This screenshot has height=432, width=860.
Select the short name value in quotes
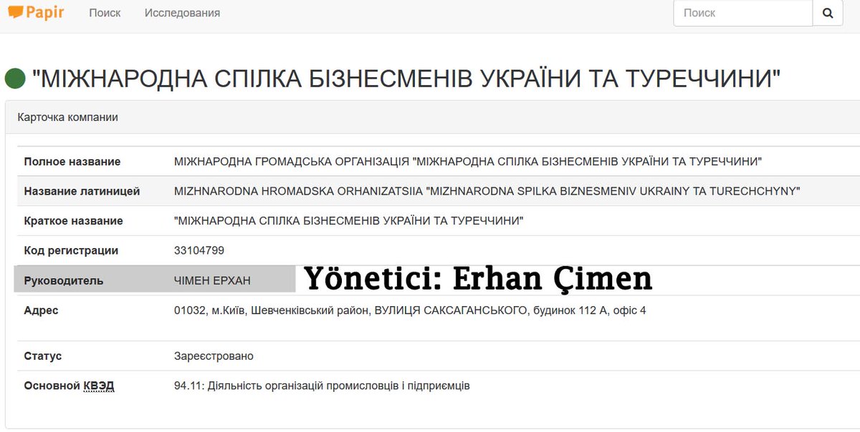[x=349, y=221]
